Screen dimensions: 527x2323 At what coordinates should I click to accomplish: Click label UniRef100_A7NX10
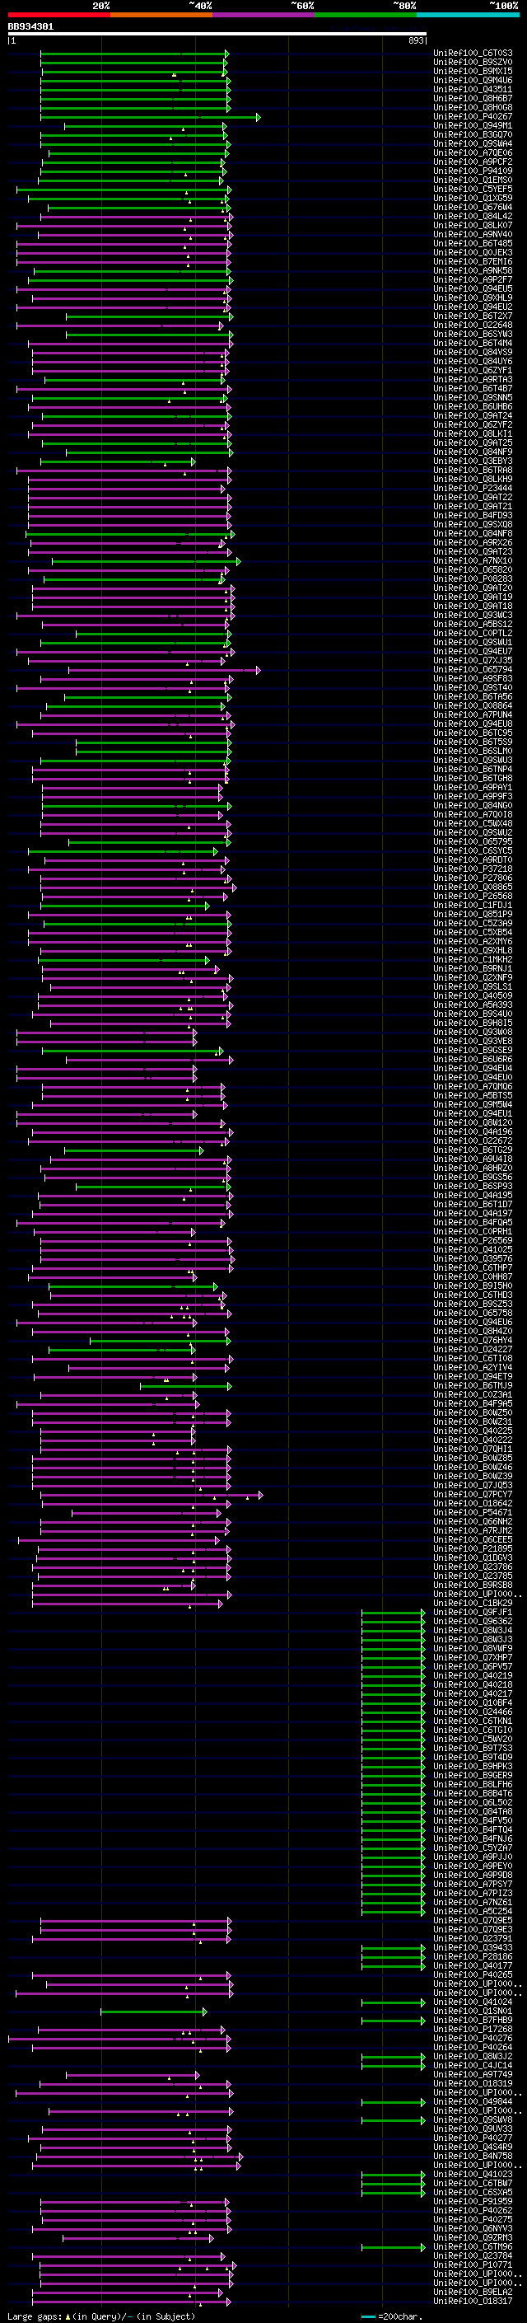coord(473,561)
